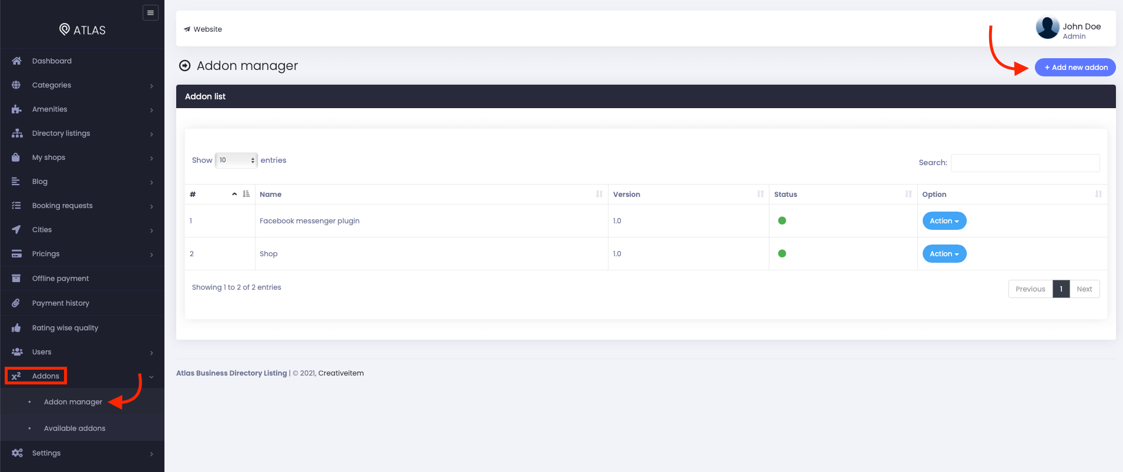Click the Atlas logo pin icon
Image resolution: width=1123 pixels, height=472 pixels.
65,29
